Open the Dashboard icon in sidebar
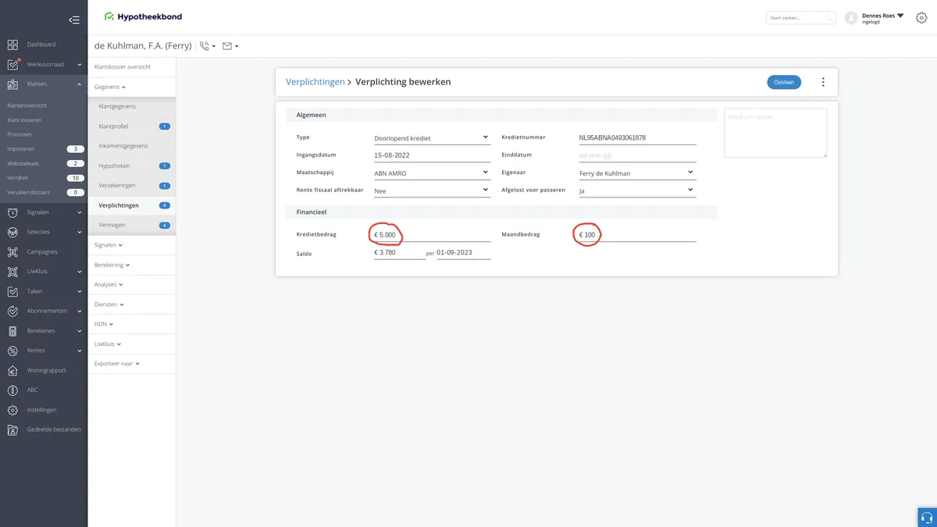The width and height of the screenshot is (937, 527). [x=12, y=45]
